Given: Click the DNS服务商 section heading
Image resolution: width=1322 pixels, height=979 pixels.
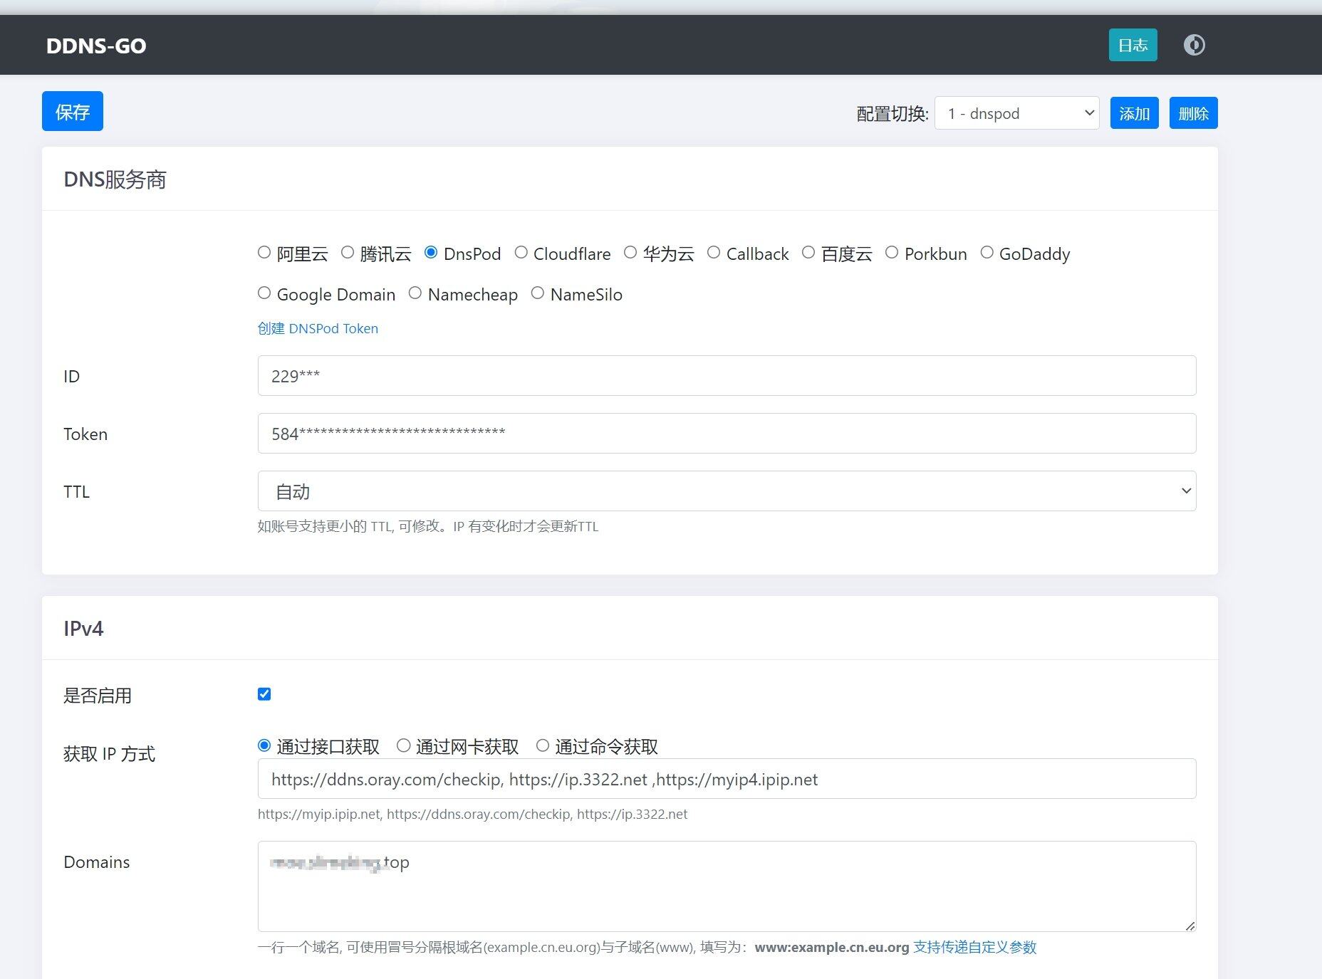Looking at the screenshot, I should (115, 179).
